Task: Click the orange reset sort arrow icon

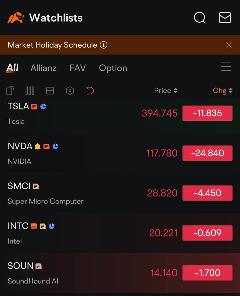Action: pyautogui.click(x=90, y=90)
